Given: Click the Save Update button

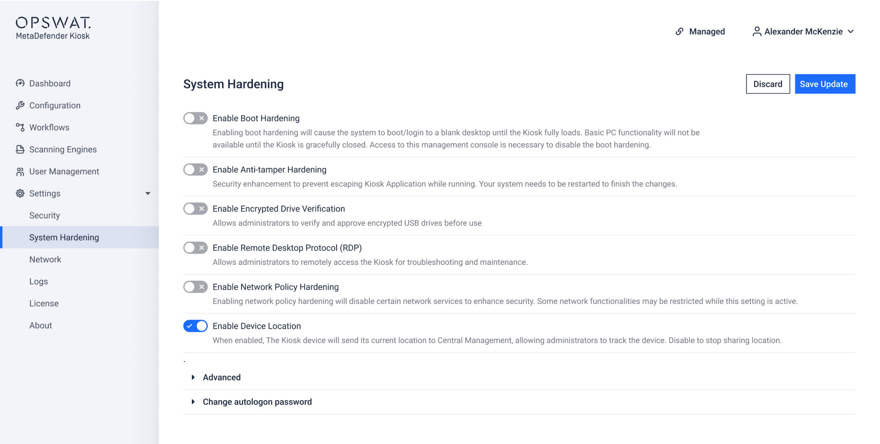Looking at the screenshot, I should click(x=824, y=84).
